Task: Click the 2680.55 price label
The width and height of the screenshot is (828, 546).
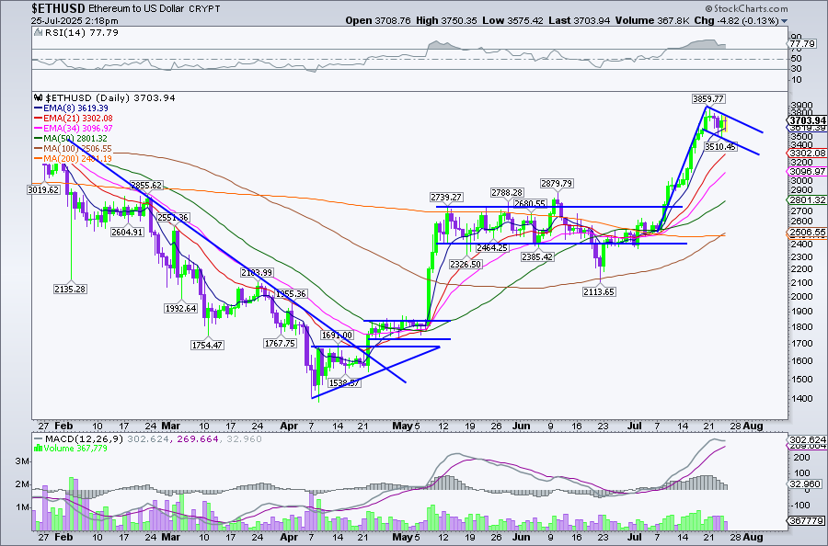Action: (530, 203)
